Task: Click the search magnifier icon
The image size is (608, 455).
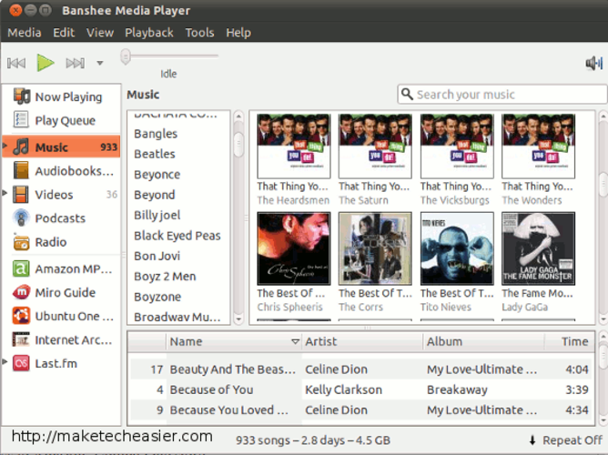Action: [x=407, y=94]
